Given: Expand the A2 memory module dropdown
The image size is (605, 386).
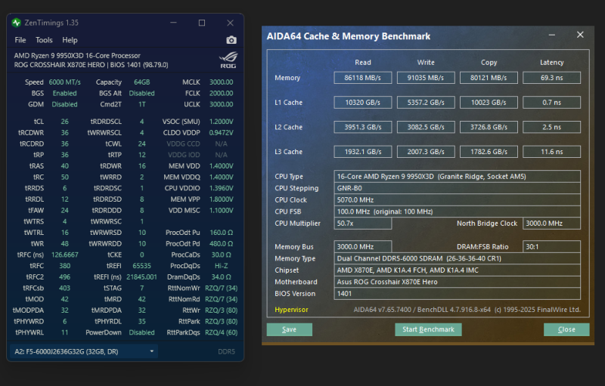Looking at the screenshot, I should coord(84,351).
